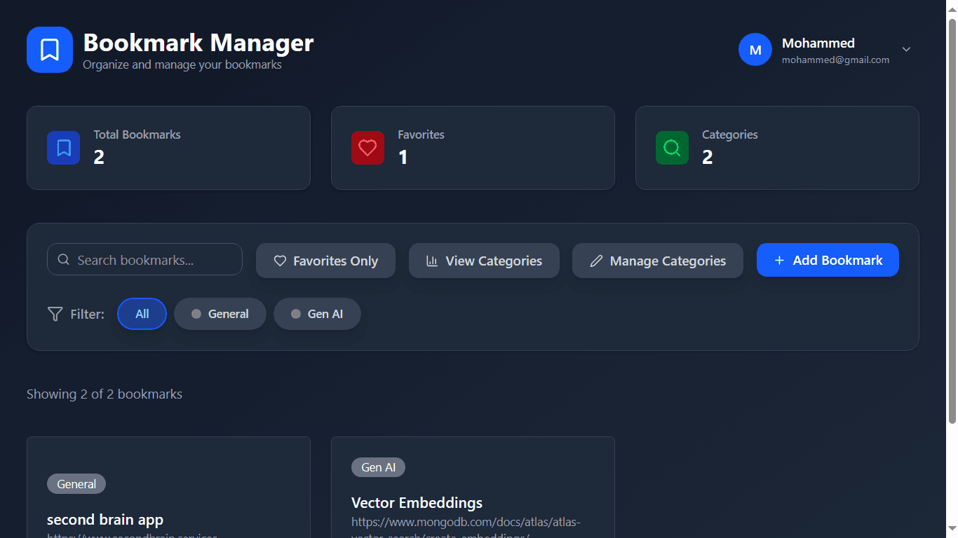Click the plus icon inside Add Bookmark
958x538 pixels.
[779, 260]
